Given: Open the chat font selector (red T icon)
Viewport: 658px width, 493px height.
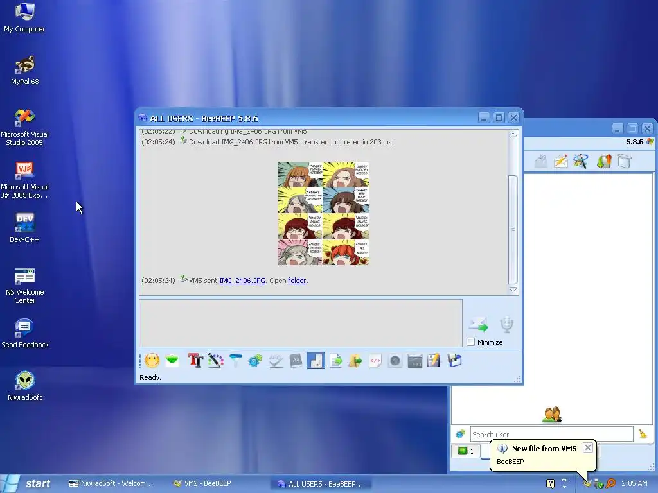Looking at the screenshot, I should point(195,361).
